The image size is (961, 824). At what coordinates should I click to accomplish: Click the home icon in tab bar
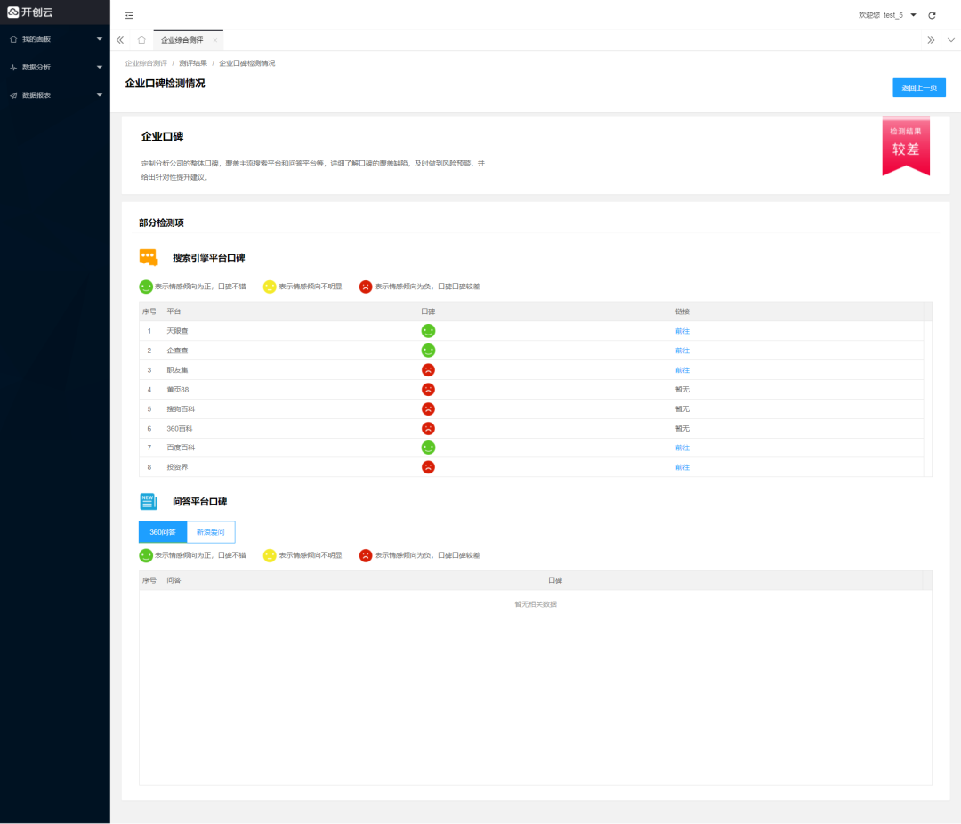click(141, 40)
